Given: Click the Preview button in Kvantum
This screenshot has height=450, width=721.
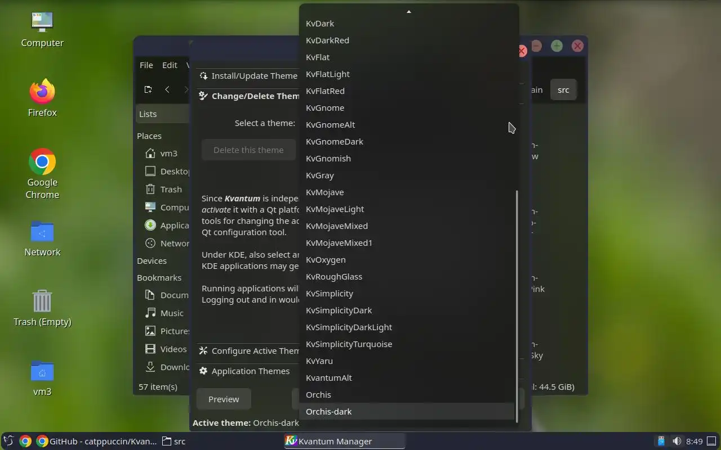Looking at the screenshot, I should [224, 399].
